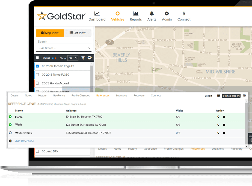The image size is (252, 186).
Task: Uncheck the 00 2006 Tacoma Edge checkbox
Action: click(x=37, y=66)
